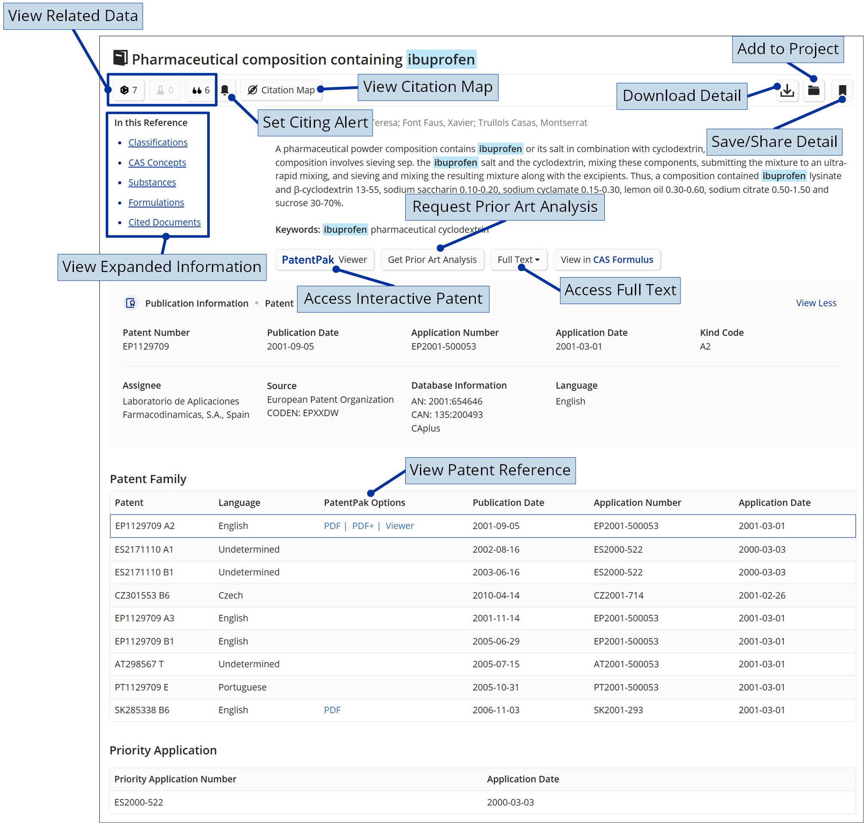
Task: Click AN: 2001:654646 database entry
Action: [x=447, y=401]
